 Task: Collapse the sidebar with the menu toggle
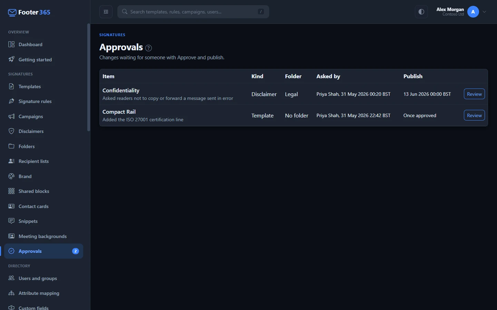[x=106, y=12]
